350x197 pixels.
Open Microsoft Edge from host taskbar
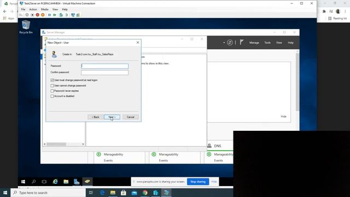tap(102, 193)
